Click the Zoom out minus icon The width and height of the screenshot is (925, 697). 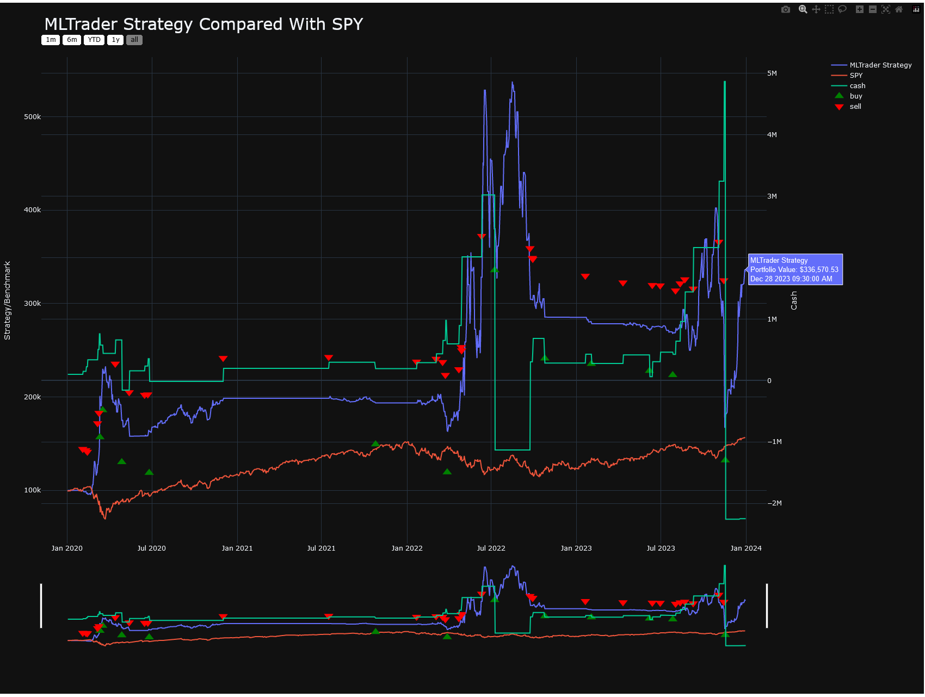(x=873, y=9)
